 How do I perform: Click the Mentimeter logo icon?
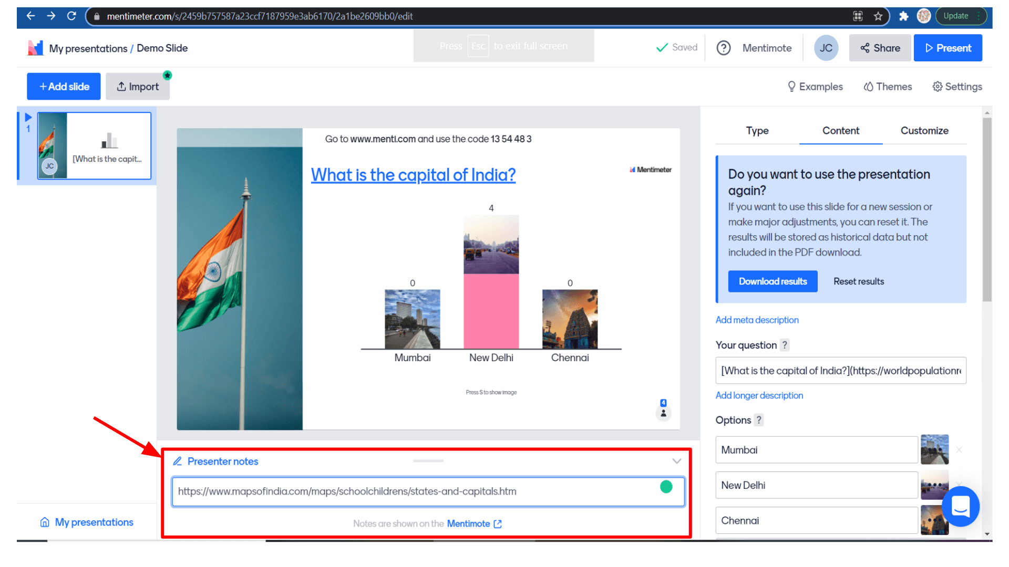[x=35, y=48]
